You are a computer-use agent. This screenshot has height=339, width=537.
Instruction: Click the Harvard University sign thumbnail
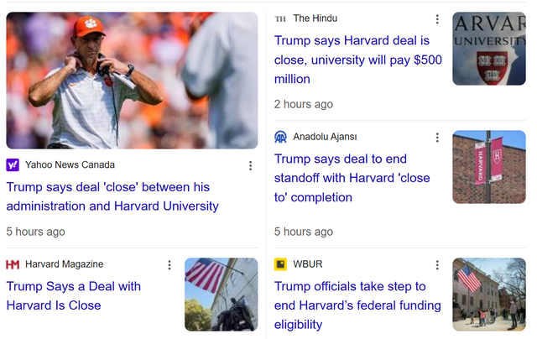pyautogui.click(x=488, y=49)
